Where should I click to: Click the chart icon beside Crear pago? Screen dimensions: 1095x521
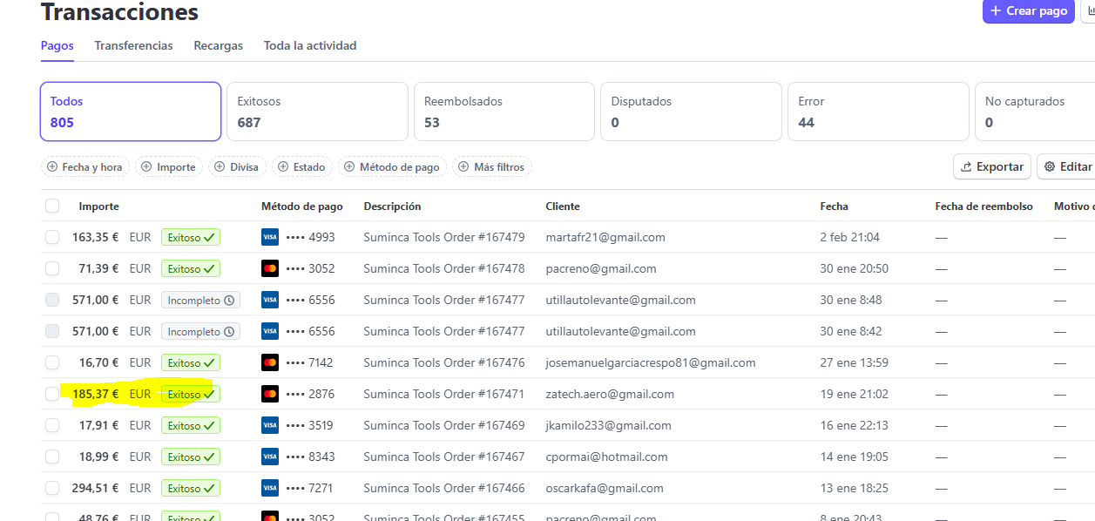[x=1089, y=10]
